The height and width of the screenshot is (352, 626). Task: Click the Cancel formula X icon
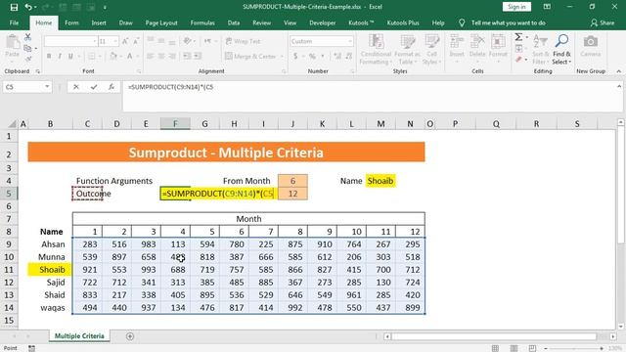coord(76,87)
